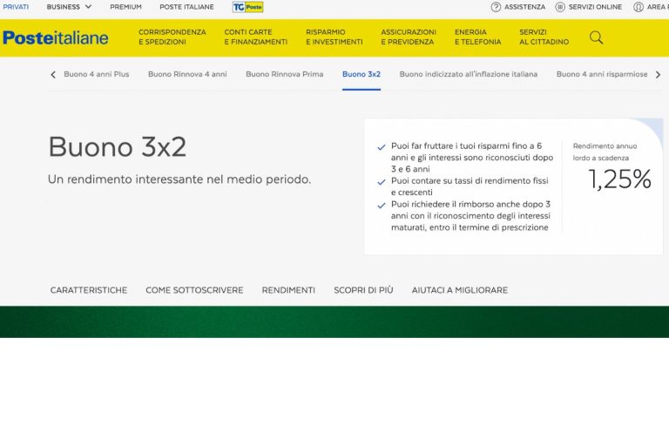
Task: Go to Posteitaliane home logo
Action: point(56,37)
